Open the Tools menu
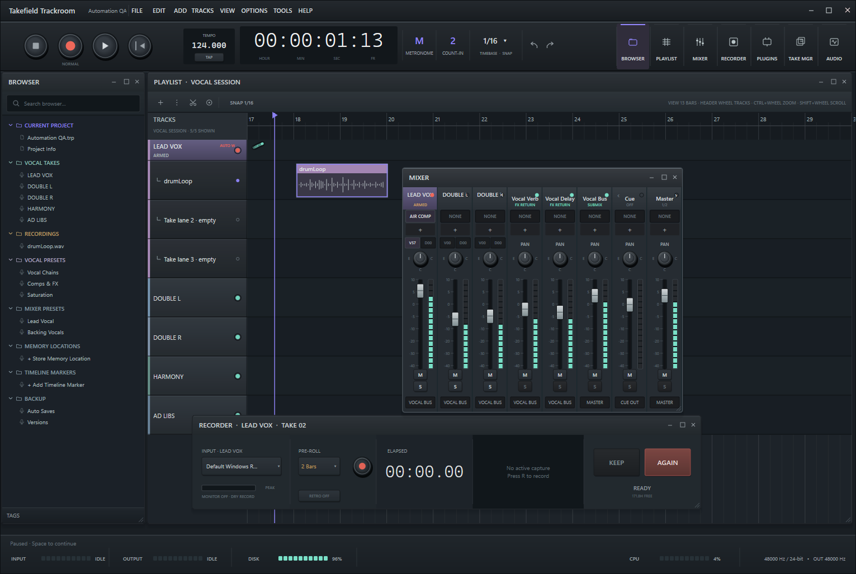 (283, 11)
